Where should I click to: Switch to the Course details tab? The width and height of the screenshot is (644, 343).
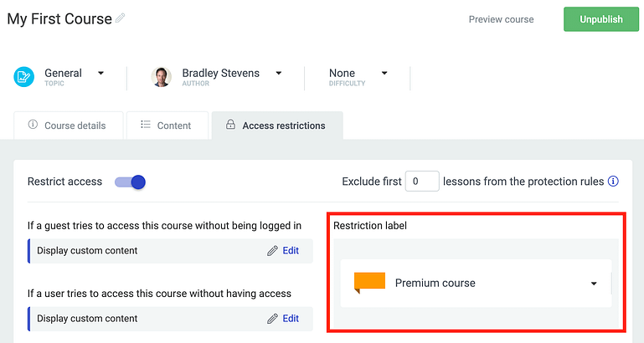tap(69, 125)
